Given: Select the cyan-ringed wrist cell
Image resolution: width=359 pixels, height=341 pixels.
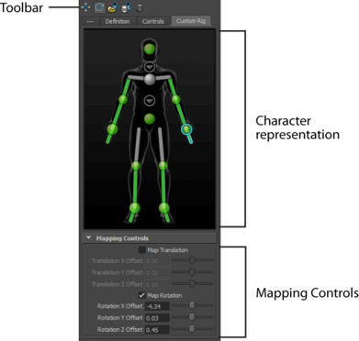Looking at the screenshot, I should 186,129.
